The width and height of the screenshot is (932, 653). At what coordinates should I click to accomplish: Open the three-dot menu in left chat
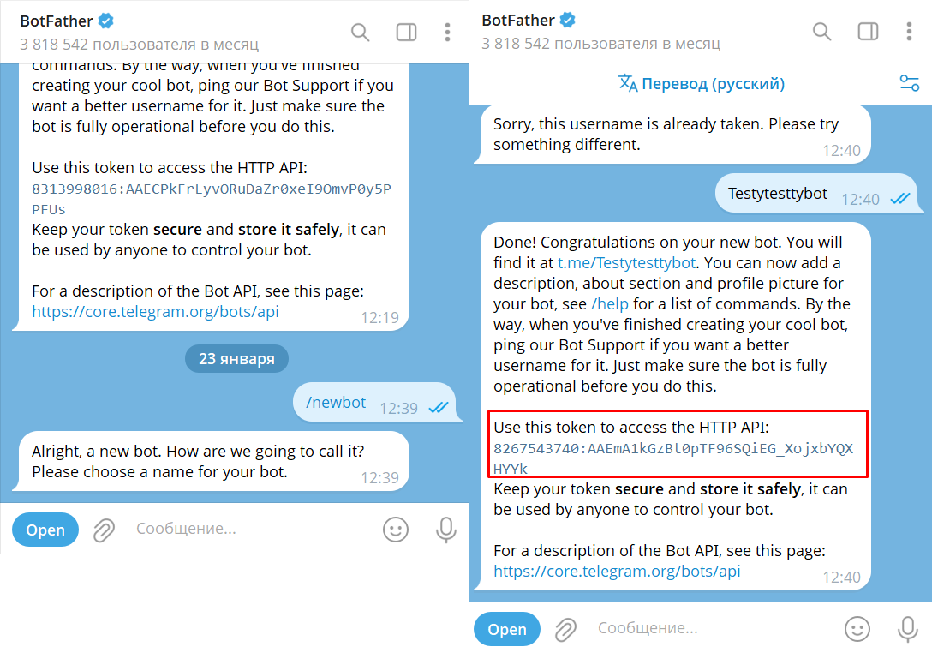pos(447,33)
